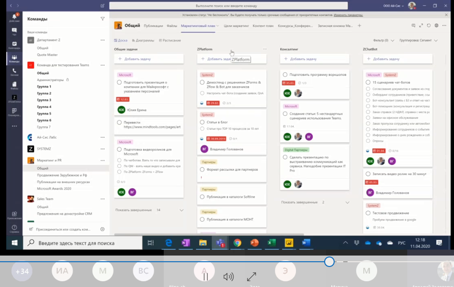Open OneNote from the taskbar

186,243
